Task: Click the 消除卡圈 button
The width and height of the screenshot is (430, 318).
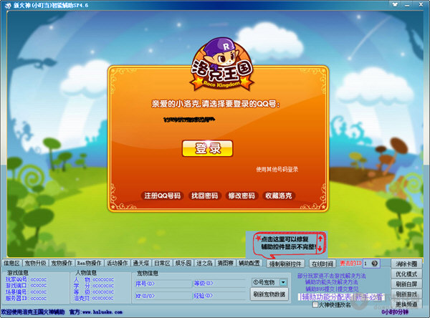Action: coord(406,264)
